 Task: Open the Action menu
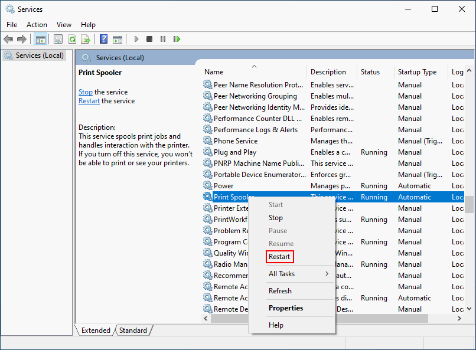point(37,25)
